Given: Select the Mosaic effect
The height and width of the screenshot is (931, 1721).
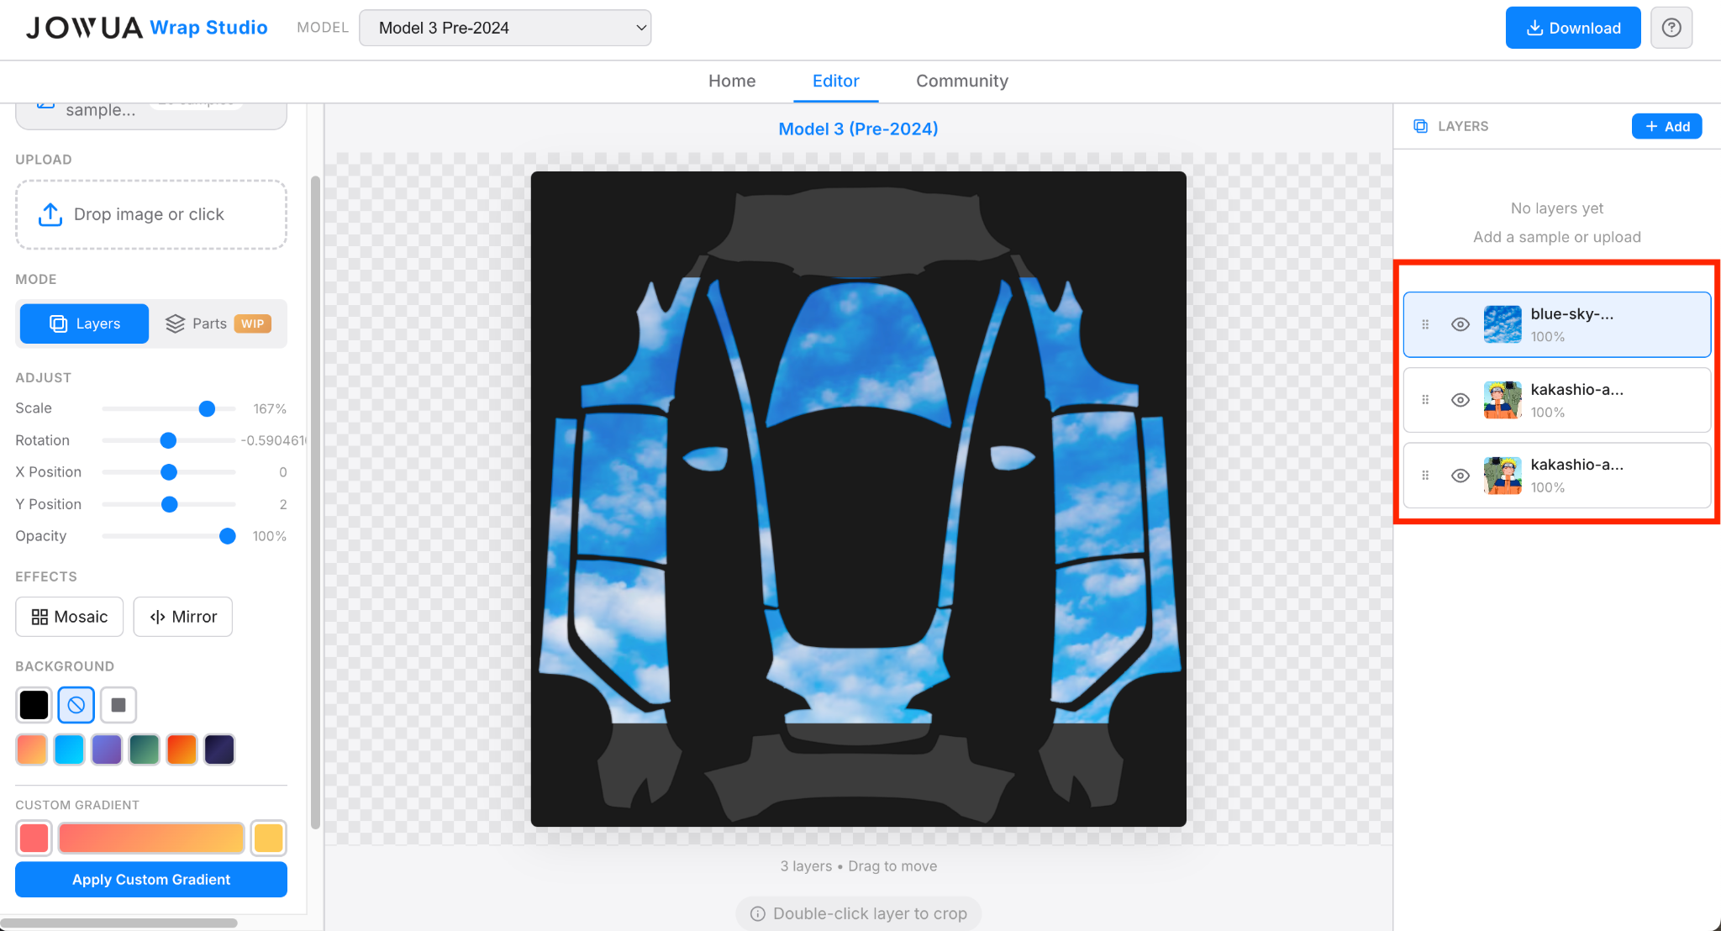Looking at the screenshot, I should (x=69, y=616).
